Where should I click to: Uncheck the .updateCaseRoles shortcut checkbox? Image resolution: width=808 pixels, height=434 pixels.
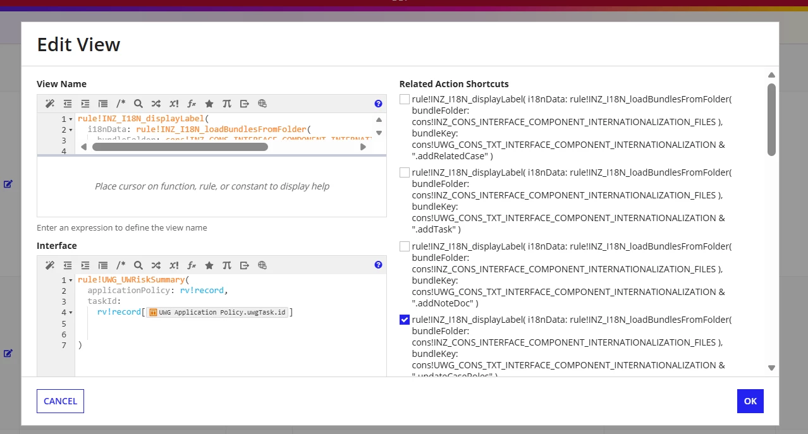405,320
